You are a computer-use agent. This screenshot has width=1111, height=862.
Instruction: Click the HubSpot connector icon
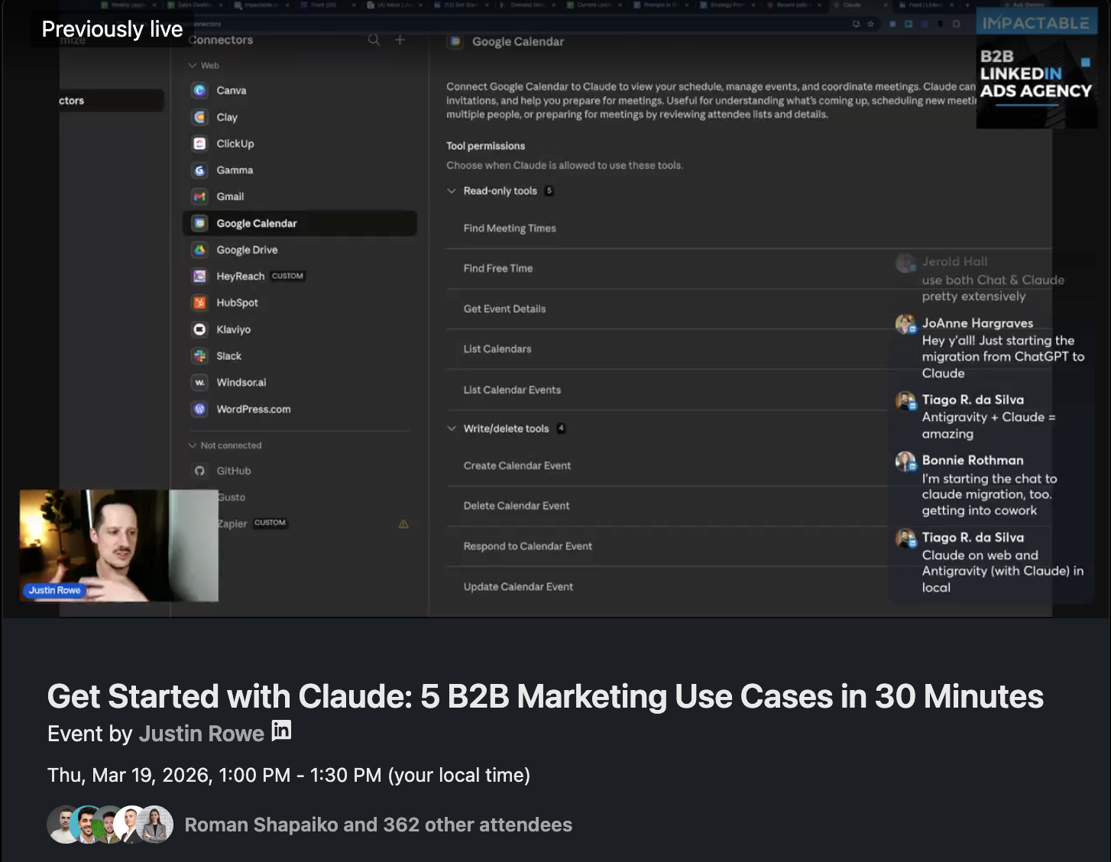[199, 303]
